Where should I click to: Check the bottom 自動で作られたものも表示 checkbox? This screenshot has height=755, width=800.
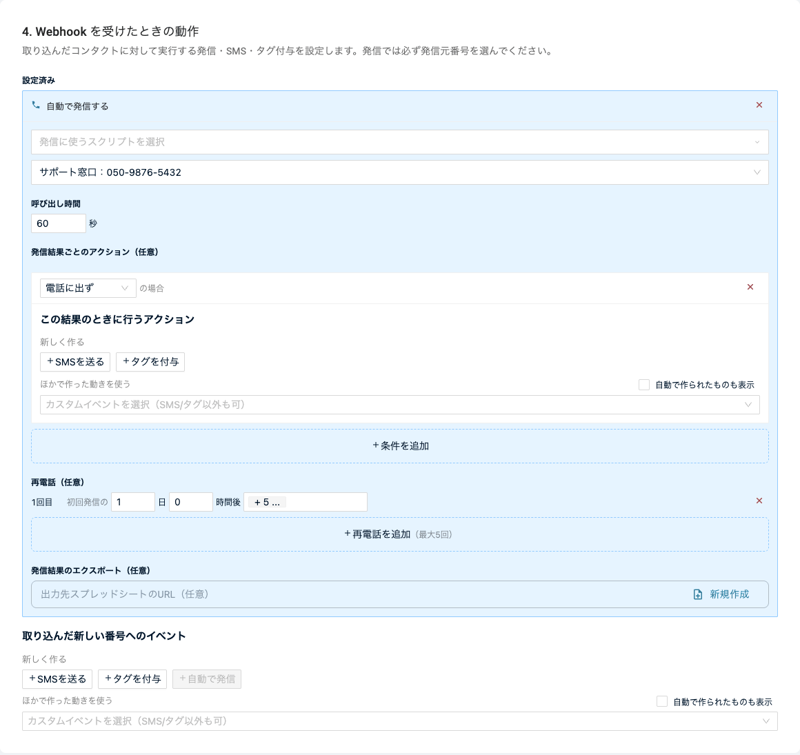pyautogui.click(x=662, y=701)
